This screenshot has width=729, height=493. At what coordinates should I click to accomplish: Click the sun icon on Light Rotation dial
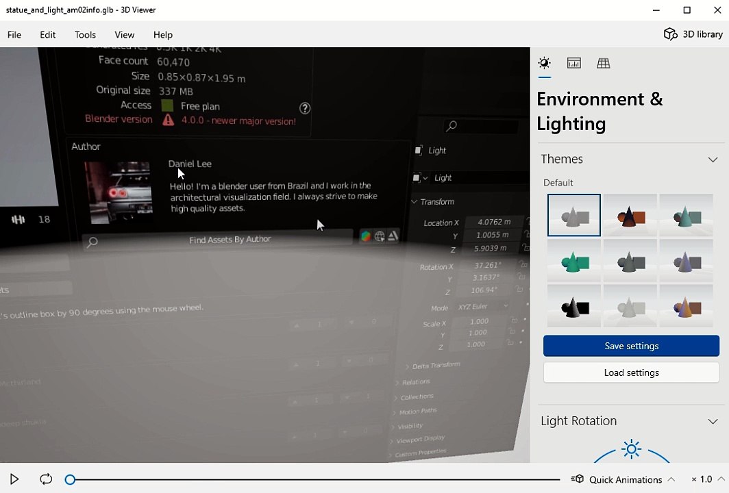point(632,449)
